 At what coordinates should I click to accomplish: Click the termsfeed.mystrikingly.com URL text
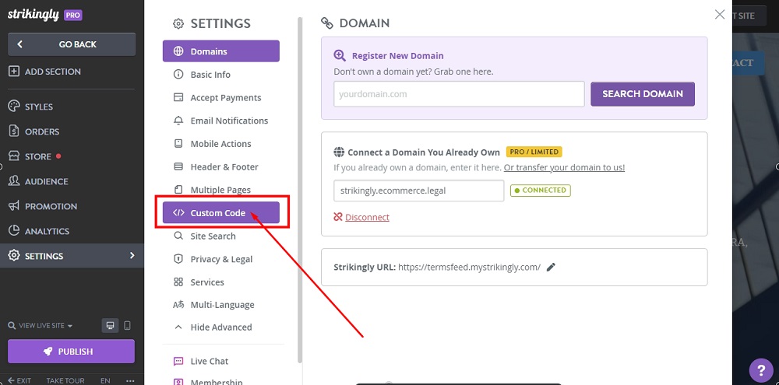[x=469, y=267]
